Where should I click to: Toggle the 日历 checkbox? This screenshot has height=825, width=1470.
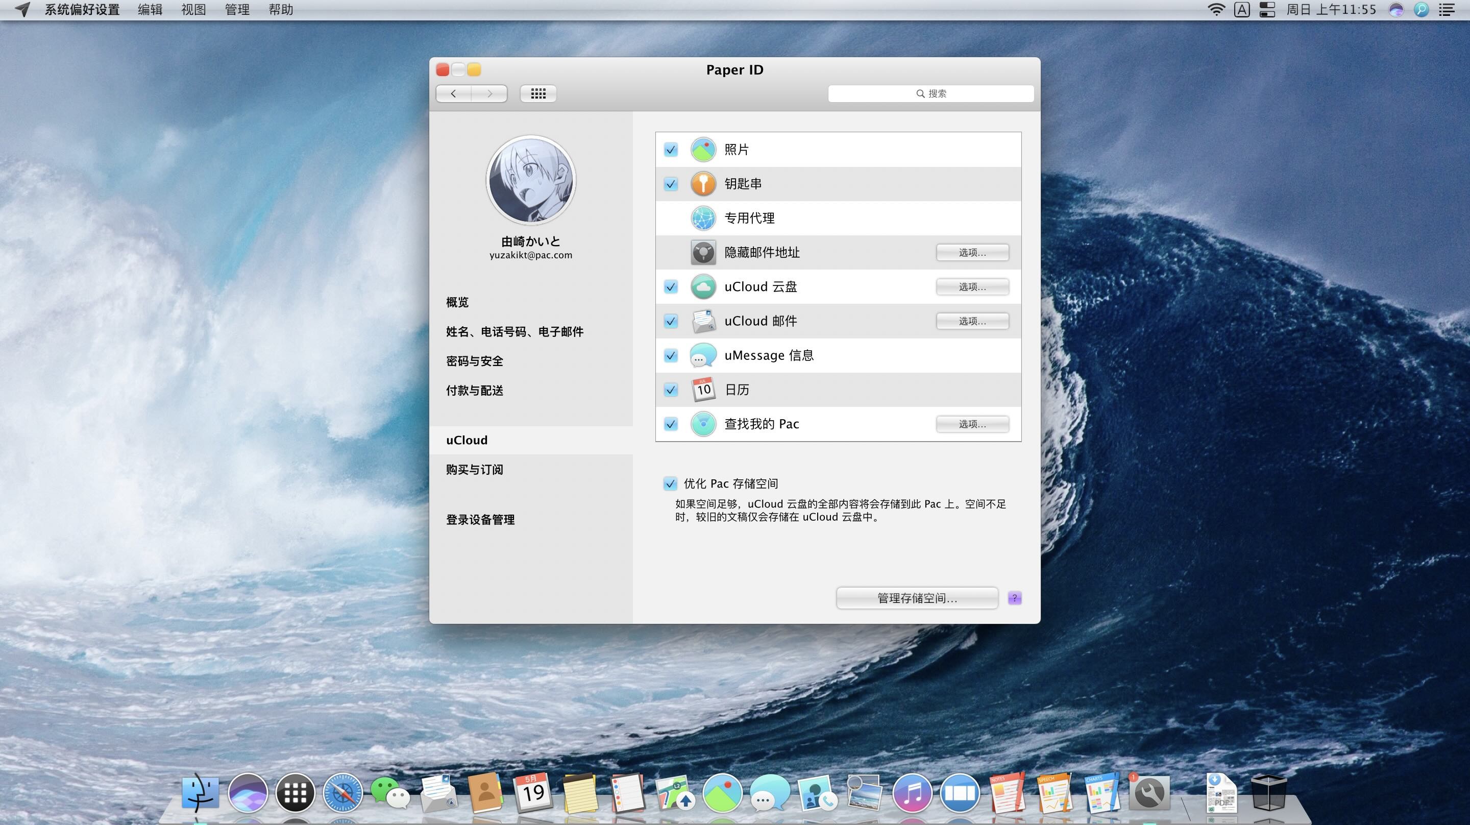(671, 390)
